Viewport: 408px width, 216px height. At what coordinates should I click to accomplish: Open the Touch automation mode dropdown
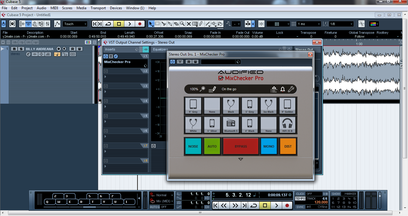(x=75, y=24)
